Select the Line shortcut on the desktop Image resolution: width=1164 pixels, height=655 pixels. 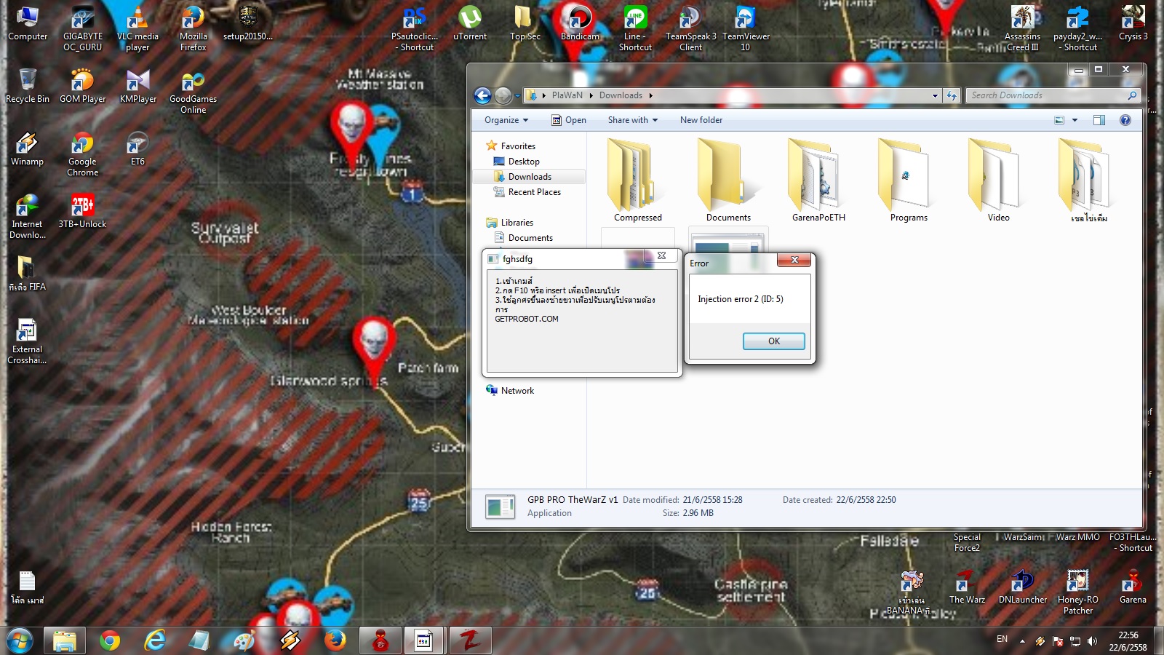[635, 28]
